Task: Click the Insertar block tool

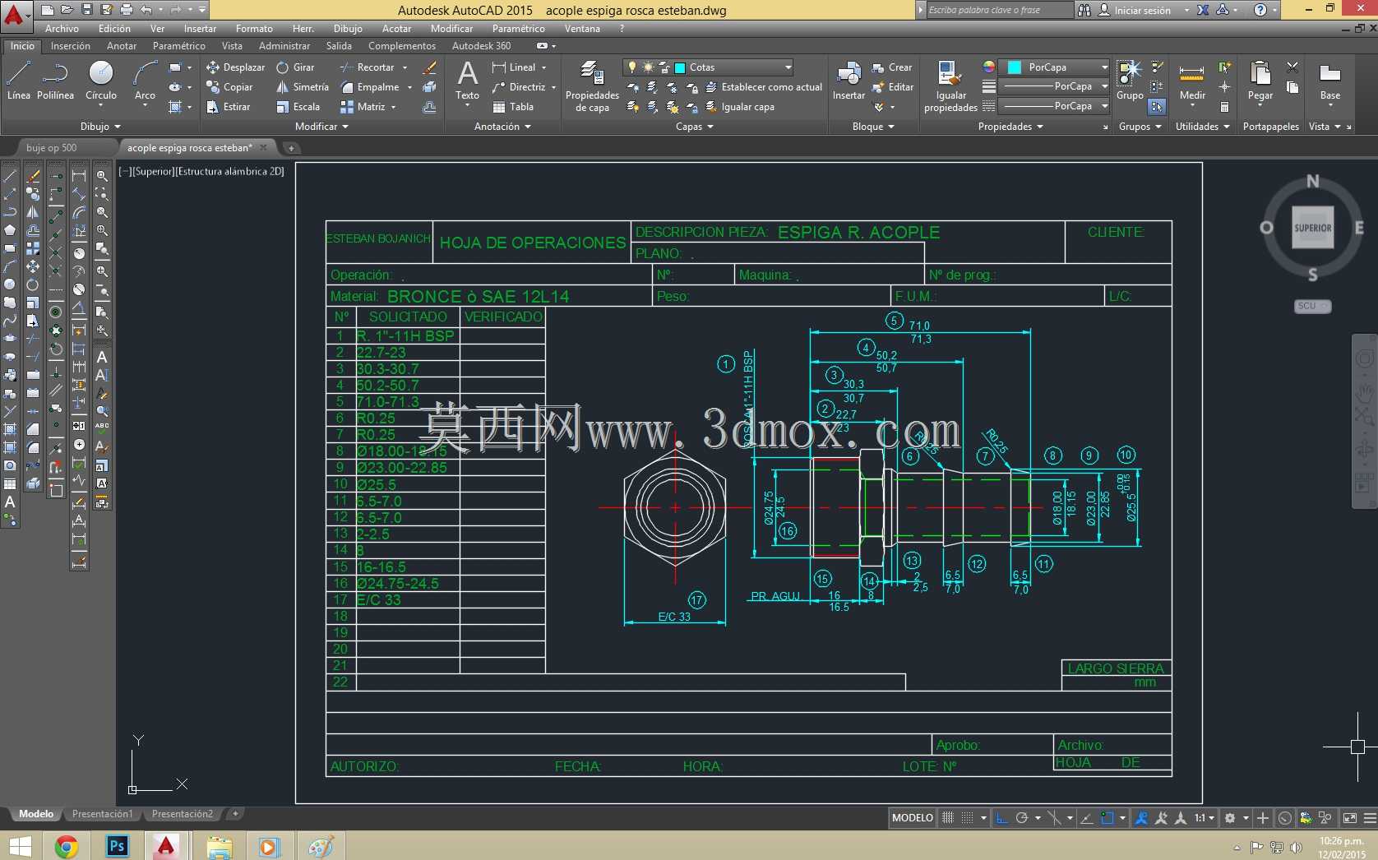Action: click(x=849, y=81)
